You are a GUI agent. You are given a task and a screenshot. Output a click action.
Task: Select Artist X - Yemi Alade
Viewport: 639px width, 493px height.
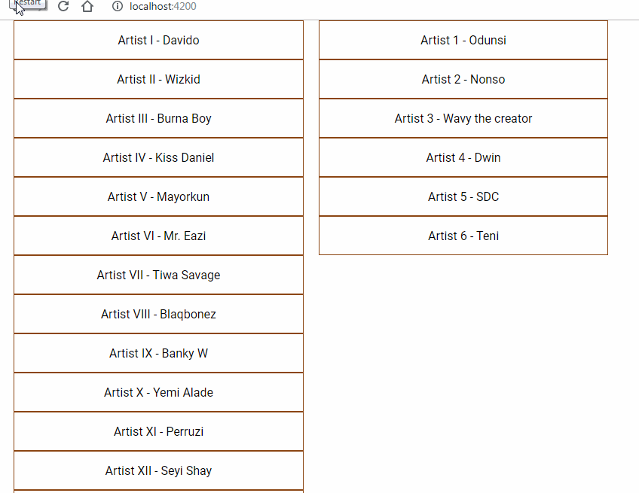(158, 392)
